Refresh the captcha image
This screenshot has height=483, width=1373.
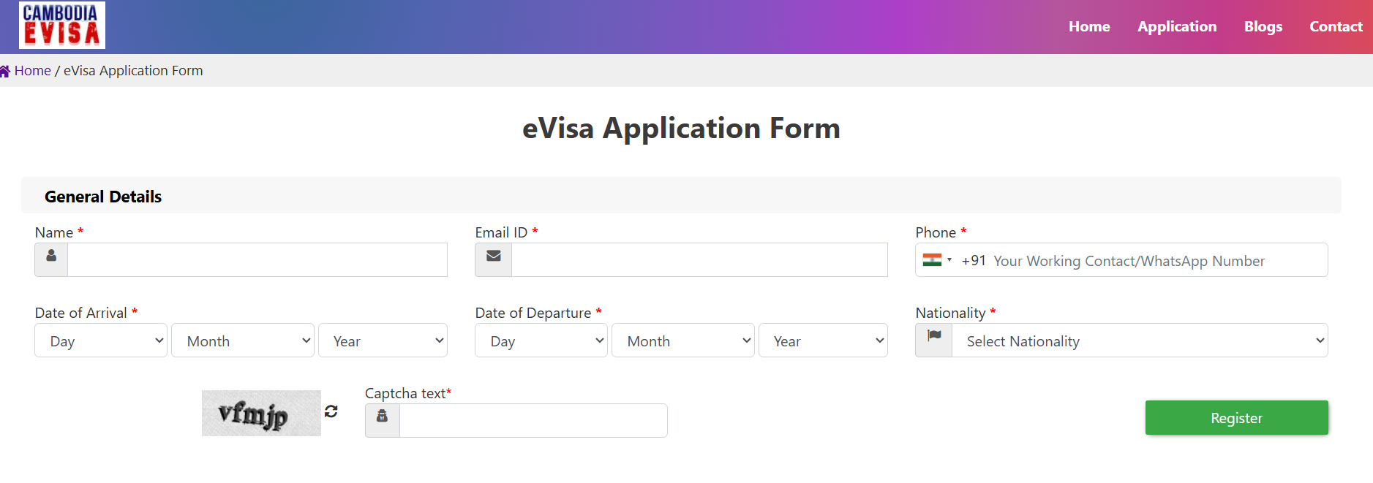coord(331,411)
